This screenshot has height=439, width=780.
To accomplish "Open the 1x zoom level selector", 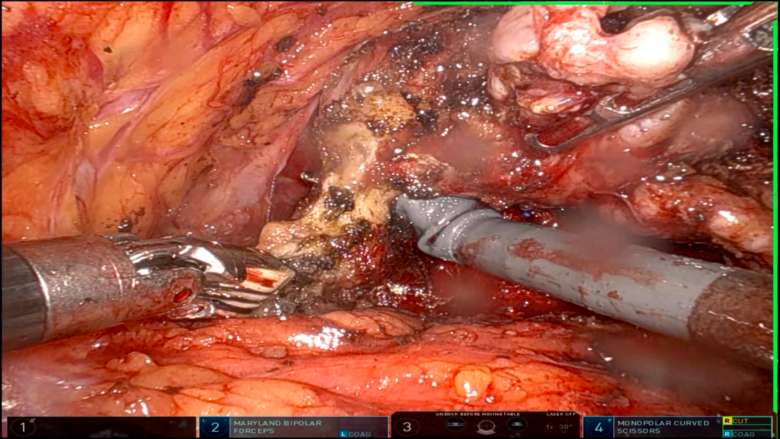I will coord(550,427).
